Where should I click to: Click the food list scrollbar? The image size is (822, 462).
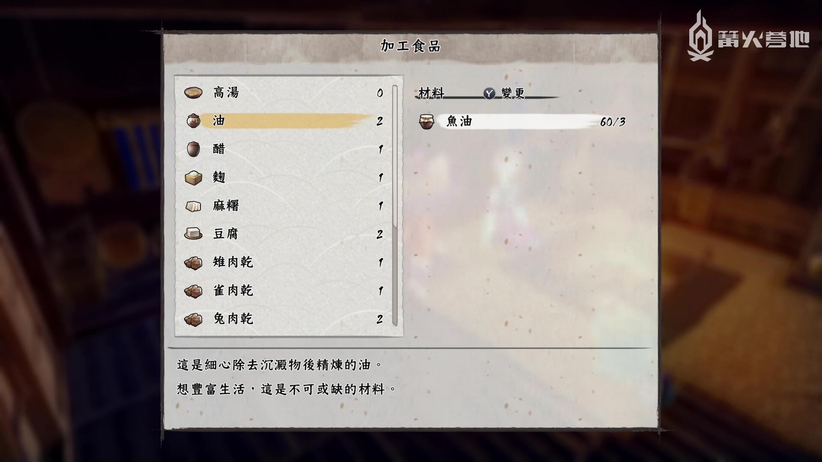(x=395, y=205)
